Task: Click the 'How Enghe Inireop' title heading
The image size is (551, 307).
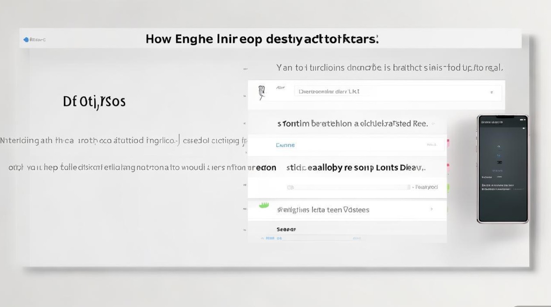Action: click(262, 40)
